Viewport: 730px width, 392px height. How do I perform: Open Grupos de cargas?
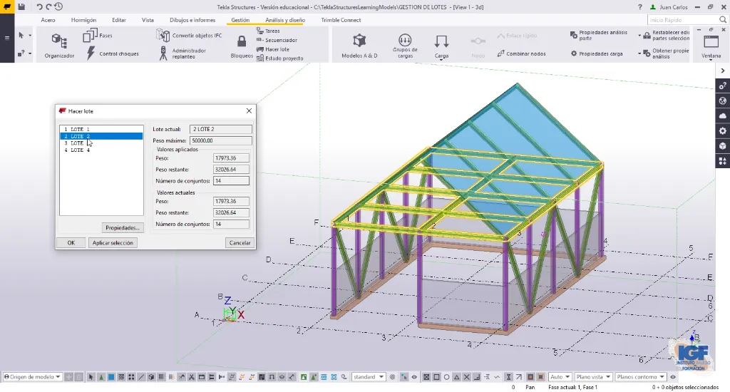pos(405,46)
